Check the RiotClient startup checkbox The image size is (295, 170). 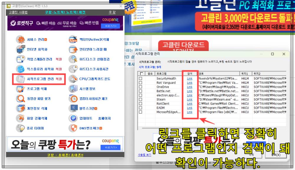pos(140,103)
